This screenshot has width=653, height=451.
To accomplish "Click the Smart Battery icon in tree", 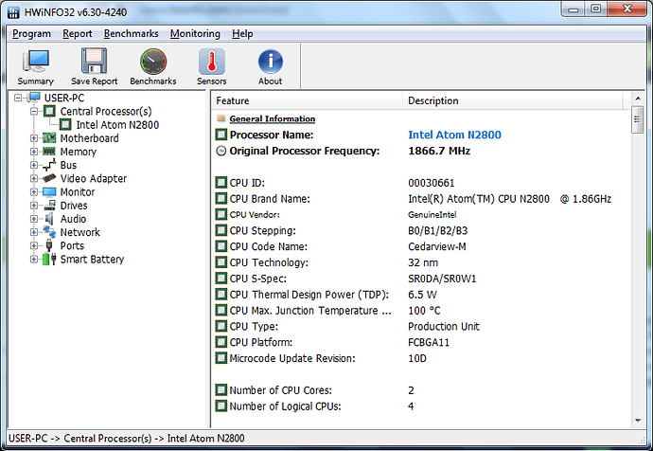I will [x=49, y=260].
